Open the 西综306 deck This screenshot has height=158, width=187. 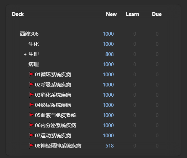[29, 34]
